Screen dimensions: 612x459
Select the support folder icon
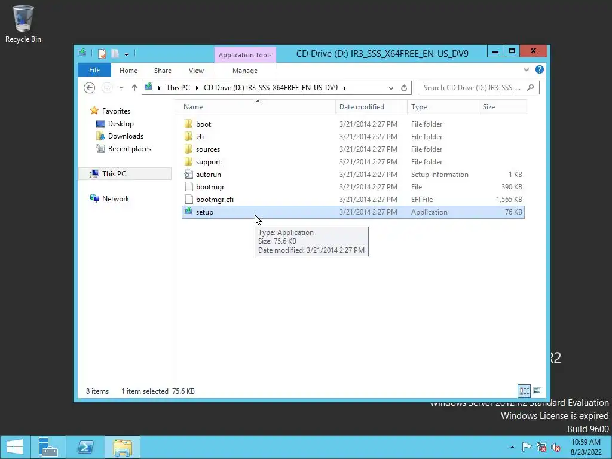[188, 161]
